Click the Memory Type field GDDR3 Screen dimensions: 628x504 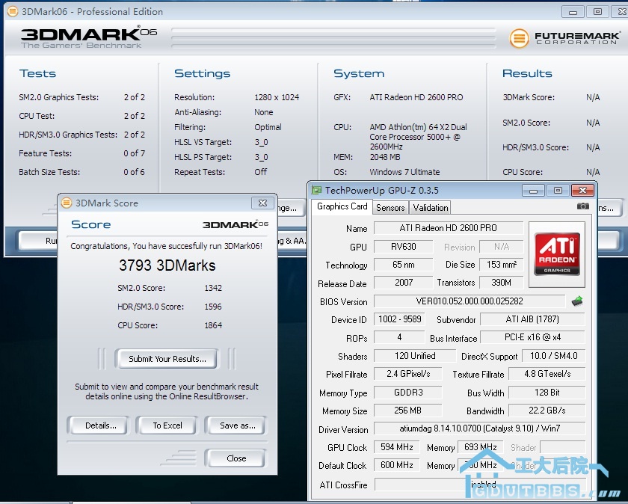click(407, 393)
